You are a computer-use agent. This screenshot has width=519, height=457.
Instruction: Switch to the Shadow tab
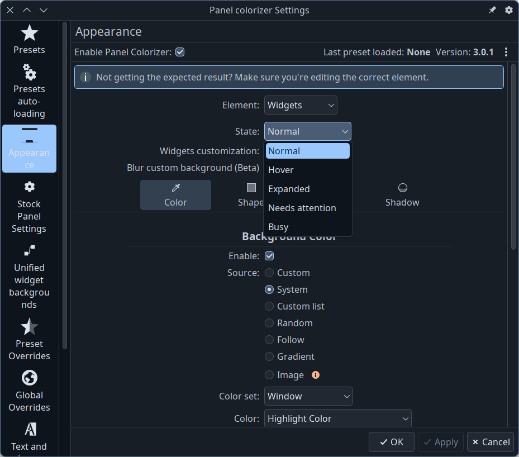click(402, 194)
